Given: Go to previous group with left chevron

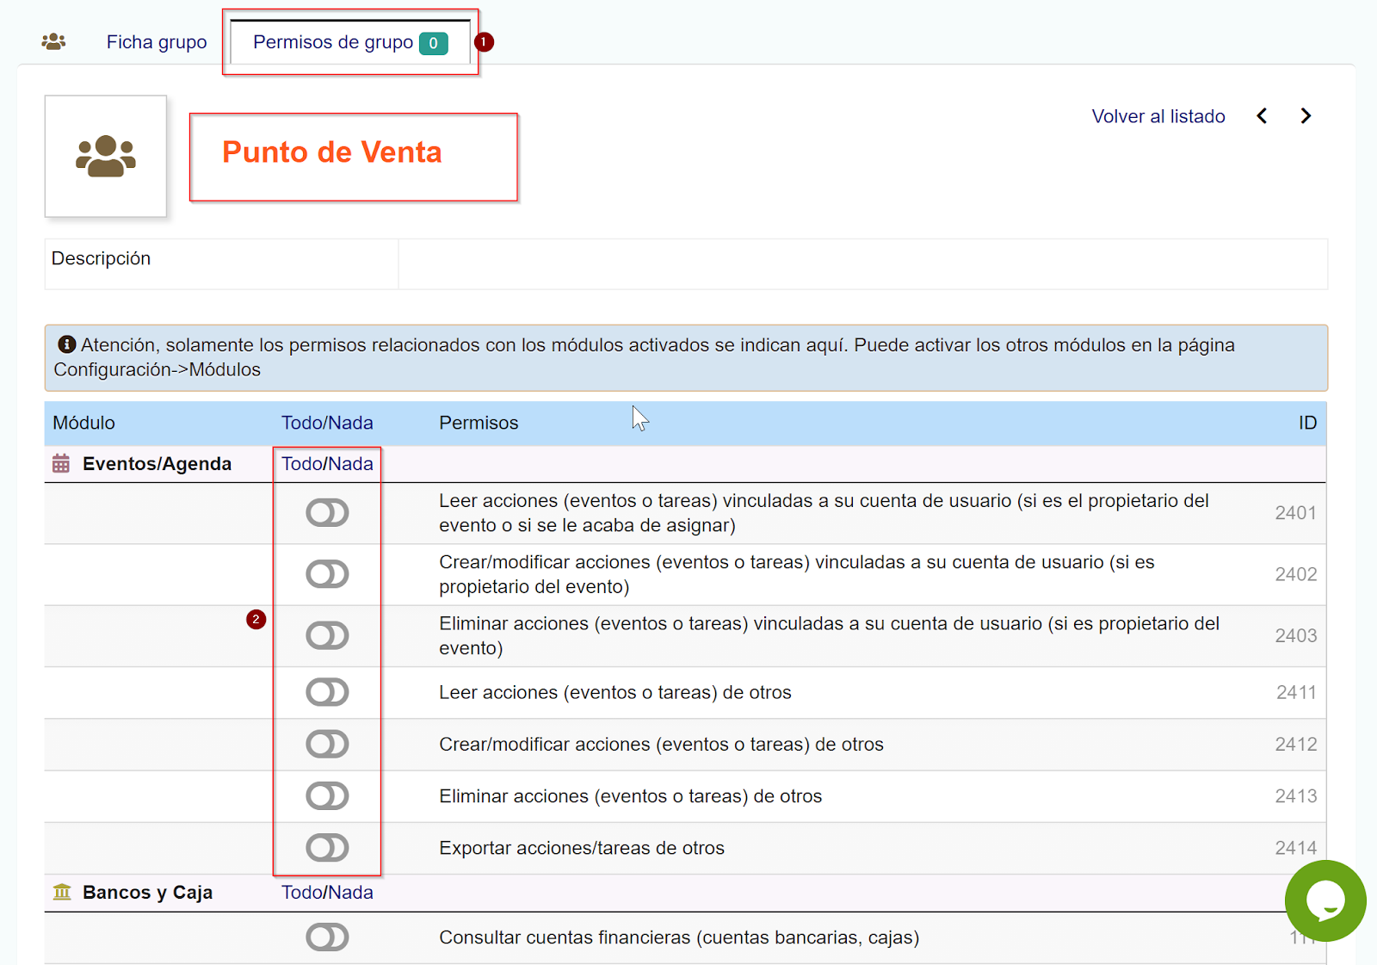Looking at the screenshot, I should point(1262,115).
